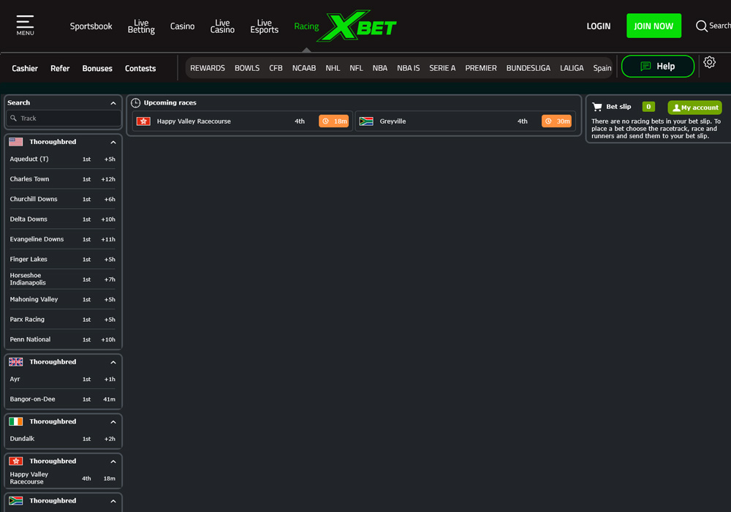Click the Help speech bubble icon
Viewport: 731px width, 512px height.
[644, 66]
